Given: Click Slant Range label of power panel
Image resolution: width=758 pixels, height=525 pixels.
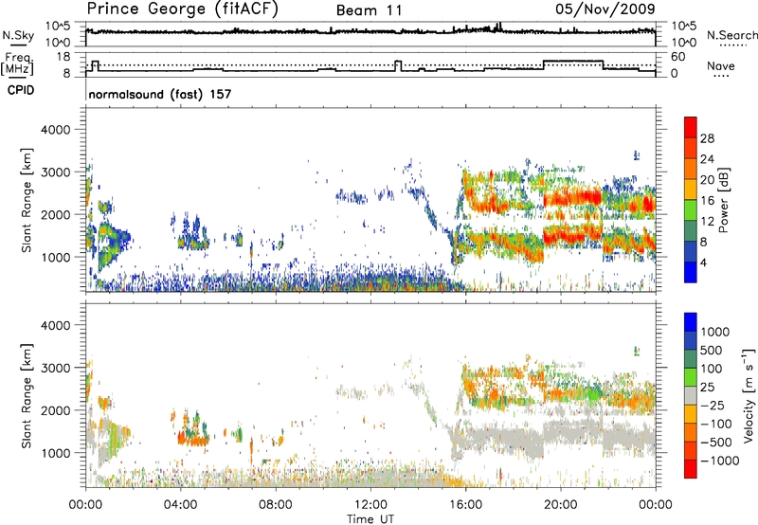Looking at the screenshot, I should pos(27,200).
